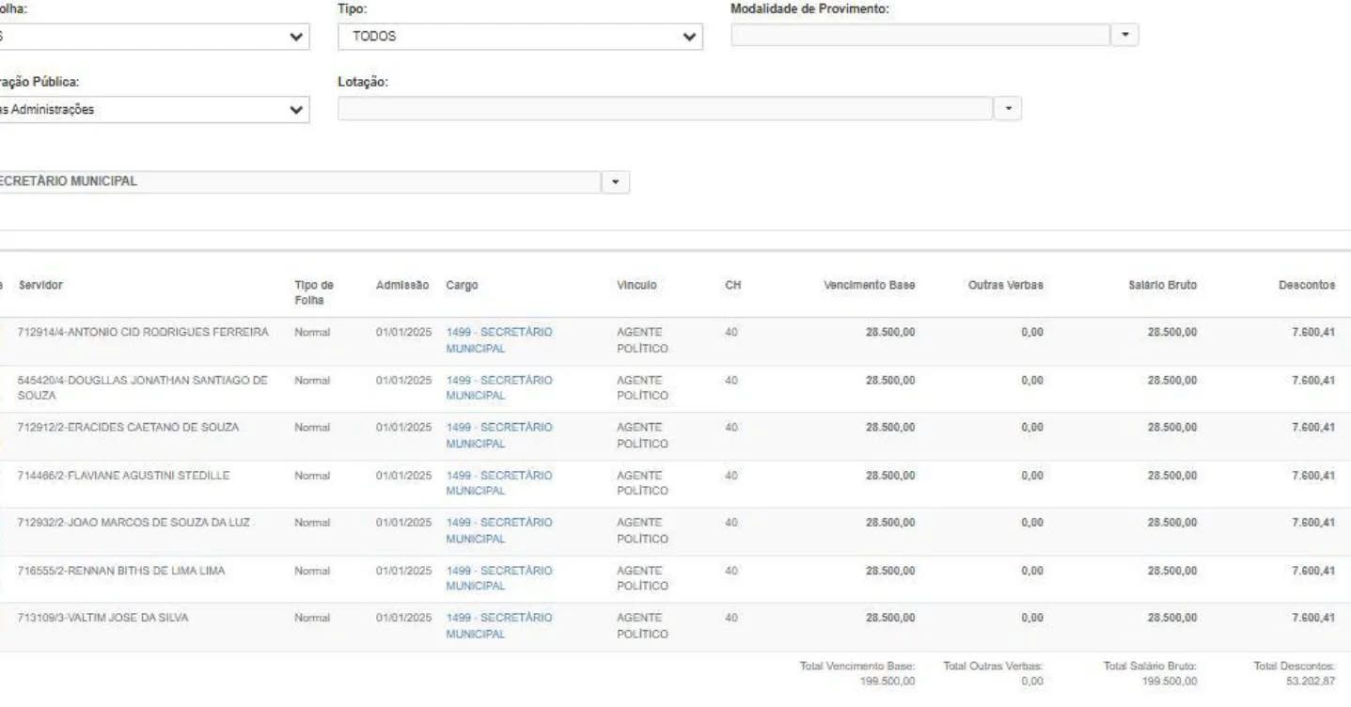Open cargo link in Antonio Cid Rodrigues Ferreira row
This screenshot has width=1351, height=707.
click(x=498, y=340)
